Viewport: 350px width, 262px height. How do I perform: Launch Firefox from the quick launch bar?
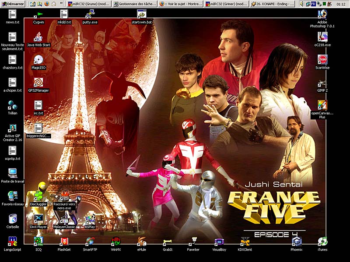(x=47, y=4)
